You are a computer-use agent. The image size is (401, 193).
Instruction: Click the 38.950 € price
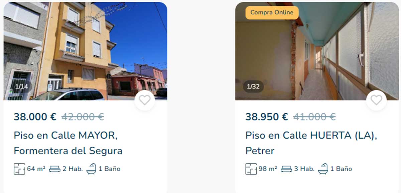pyautogui.click(x=267, y=117)
